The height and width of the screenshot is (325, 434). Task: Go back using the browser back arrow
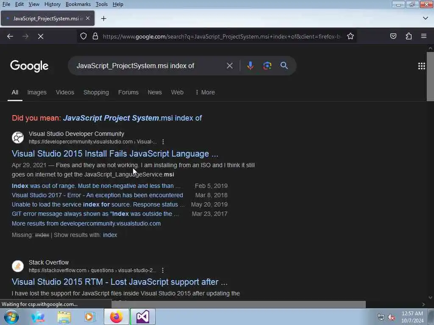(x=10, y=36)
